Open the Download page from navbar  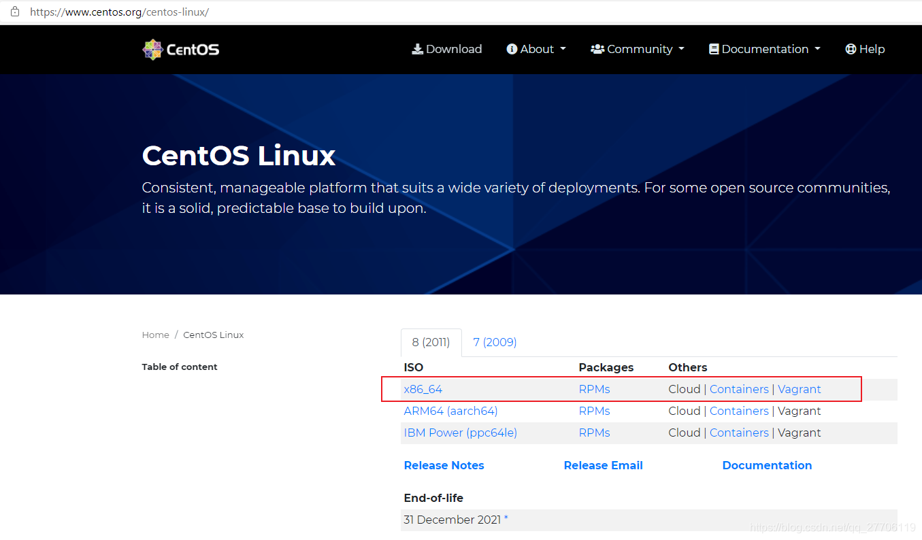(x=447, y=49)
